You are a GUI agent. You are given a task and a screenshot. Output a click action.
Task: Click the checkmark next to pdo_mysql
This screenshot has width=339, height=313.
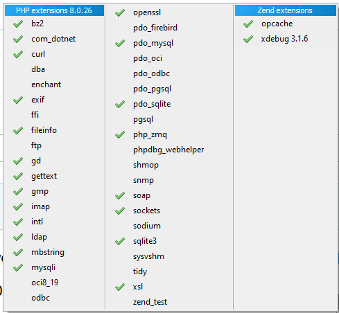pyautogui.click(x=120, y=43)
